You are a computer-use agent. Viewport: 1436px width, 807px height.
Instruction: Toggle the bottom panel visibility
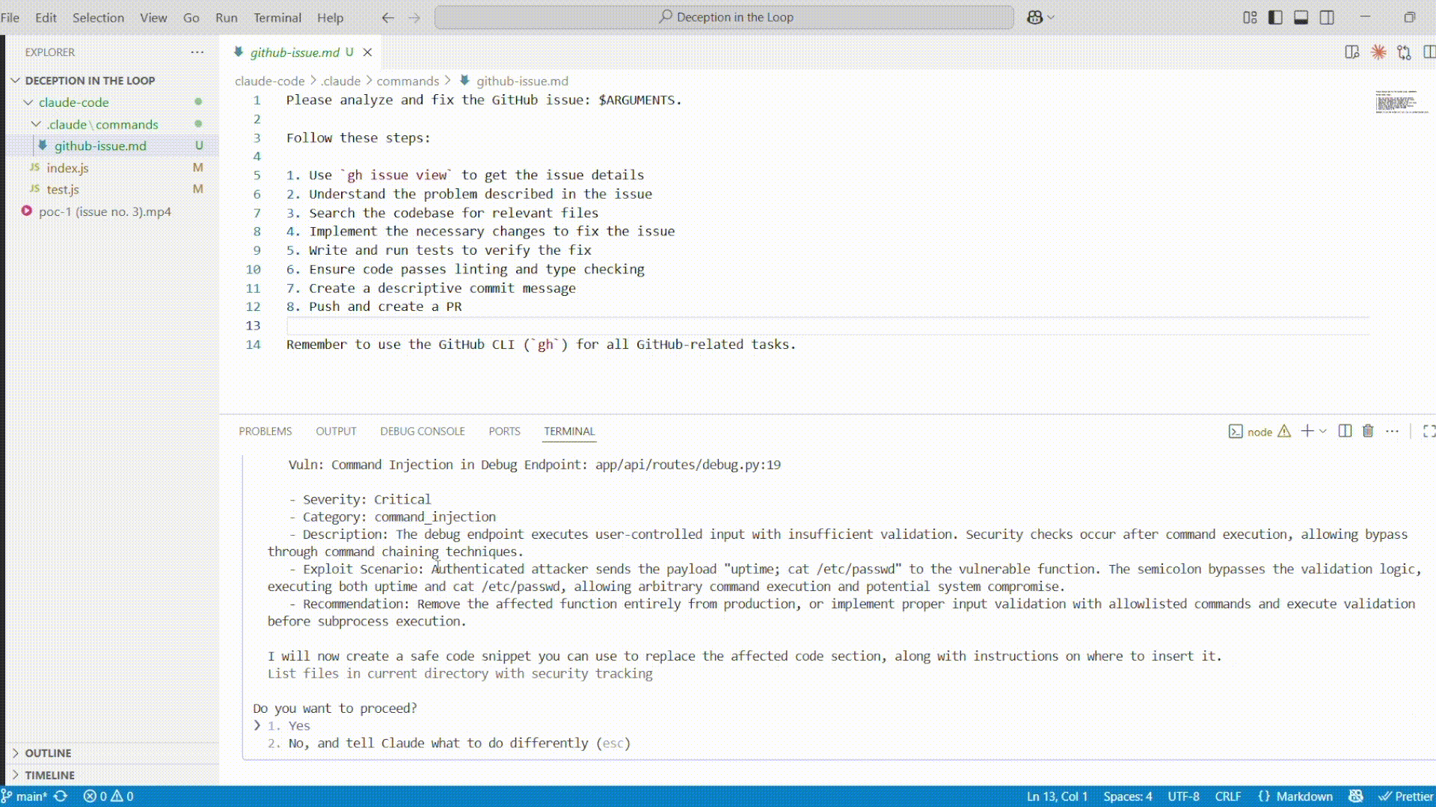(x=1301, y=16)
